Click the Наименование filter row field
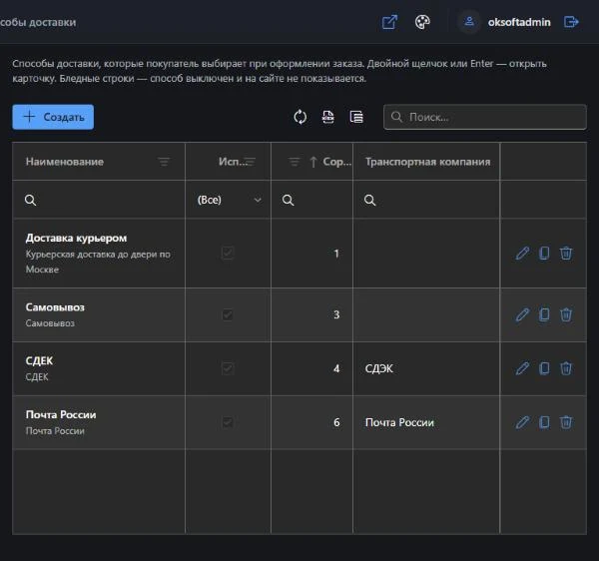599x561 pixels. 99,200
